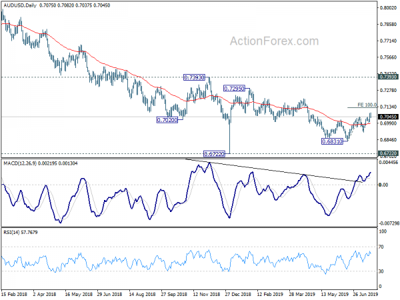Click the 0.67220 axis price marker
The width and height of the screenshot is (400, 300).
tap(388, 153)
